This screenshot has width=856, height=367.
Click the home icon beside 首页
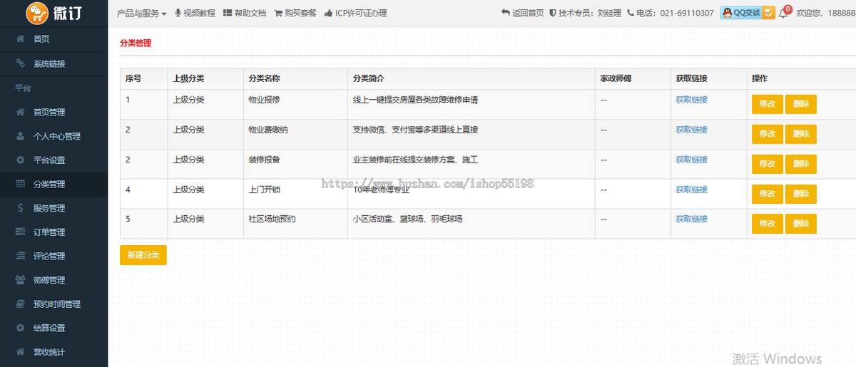20,39
